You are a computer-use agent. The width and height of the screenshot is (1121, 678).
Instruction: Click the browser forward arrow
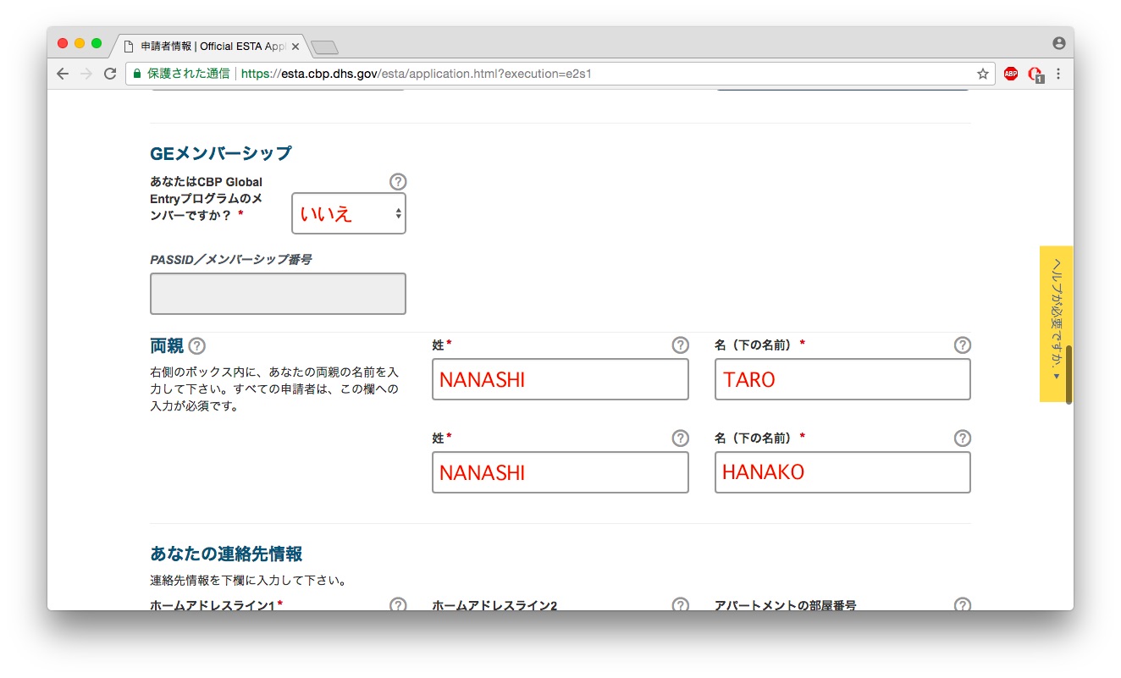tap(86, 74)
